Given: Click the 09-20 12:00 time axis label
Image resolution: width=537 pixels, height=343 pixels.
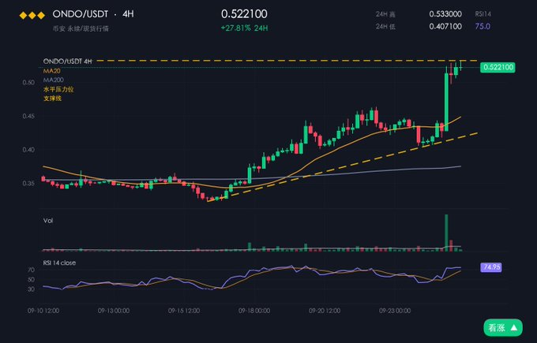Looking at the screenshot, I should point(325,311).
